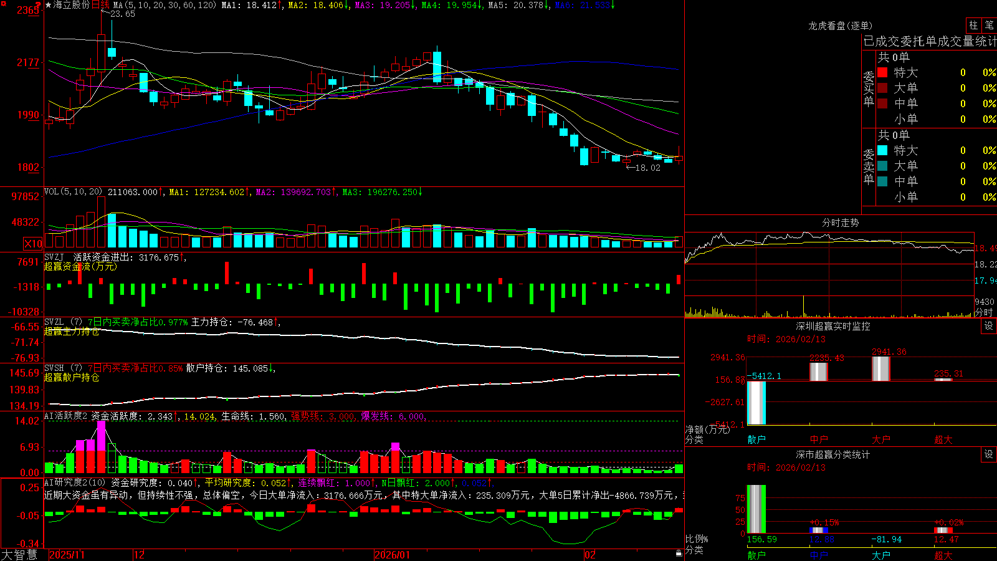Click the 大户 bar labeled 2941.36 in 实时监控

[x=881, y=368]
